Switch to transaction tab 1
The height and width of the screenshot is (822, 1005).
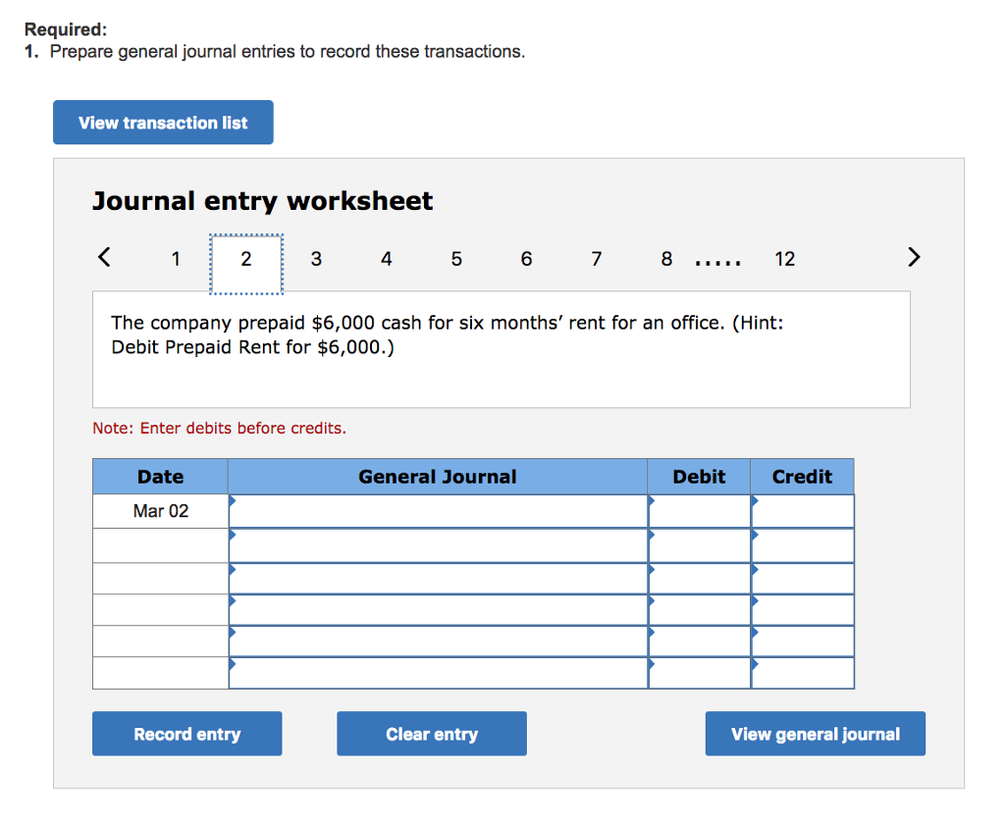pos(176,259)
